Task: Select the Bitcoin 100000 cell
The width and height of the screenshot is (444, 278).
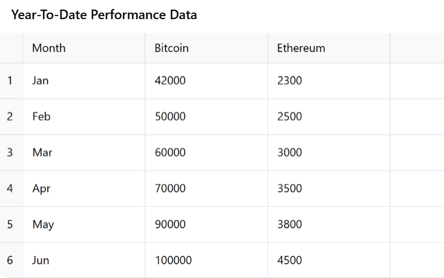Action: pos(206,260)
